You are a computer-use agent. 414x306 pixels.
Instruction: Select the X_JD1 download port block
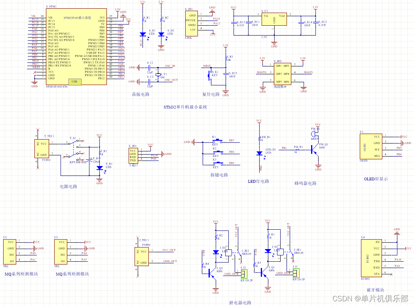coord(133,156)
